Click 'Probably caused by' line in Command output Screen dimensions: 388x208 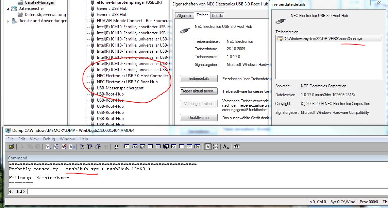coord(80,169)
